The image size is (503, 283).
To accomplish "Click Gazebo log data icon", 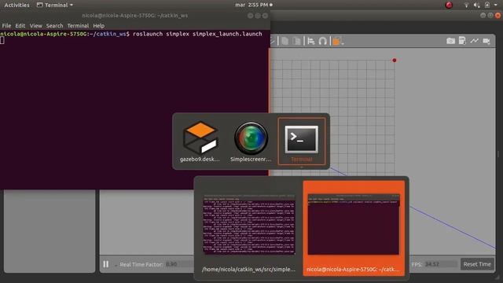I will click(x=462, y=41).
